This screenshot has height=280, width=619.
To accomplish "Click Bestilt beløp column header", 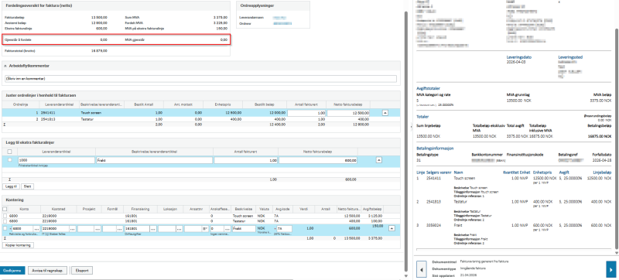I will click(x=264, y=104).
